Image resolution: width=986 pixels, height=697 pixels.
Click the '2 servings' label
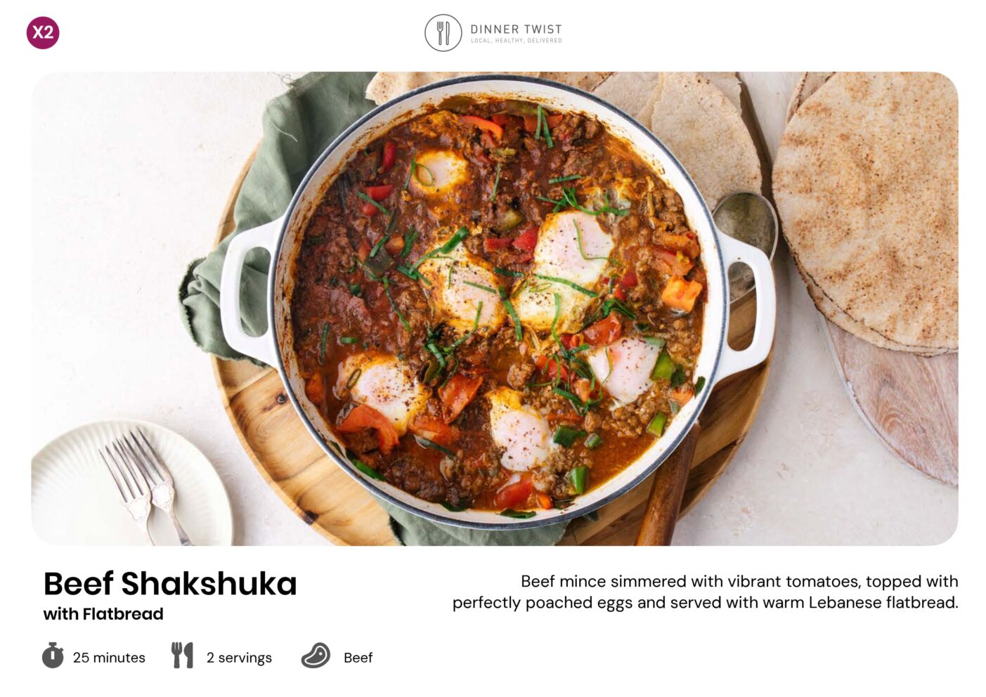pyautogui.click(x=239, y=658)
